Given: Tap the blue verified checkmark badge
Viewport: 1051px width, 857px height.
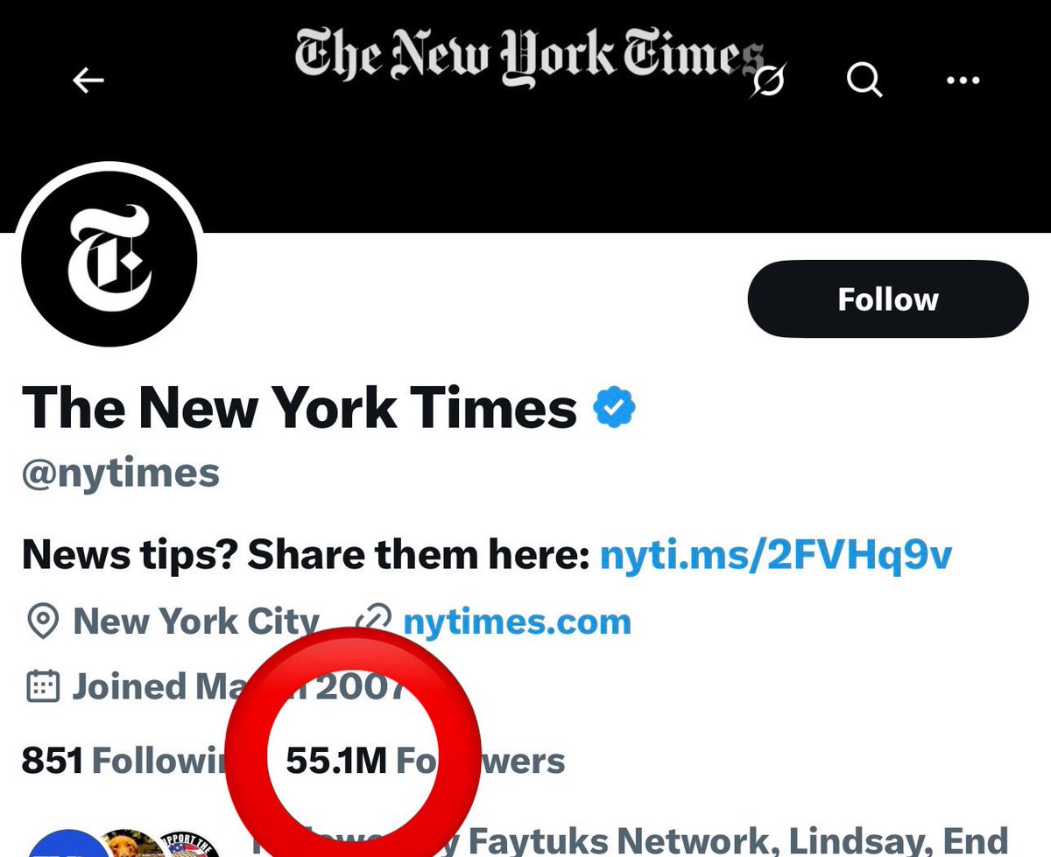Looking at the screenshot, I should click(x=615, y=408).
